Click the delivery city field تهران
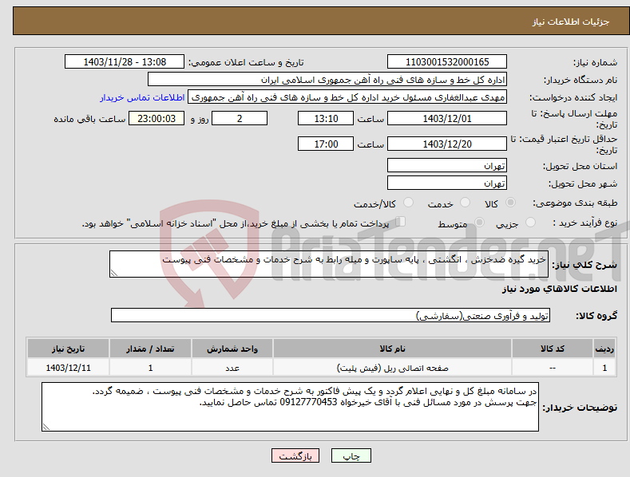Image resolution: width=630 pixels, height=477 pixels. click(447, 183)
